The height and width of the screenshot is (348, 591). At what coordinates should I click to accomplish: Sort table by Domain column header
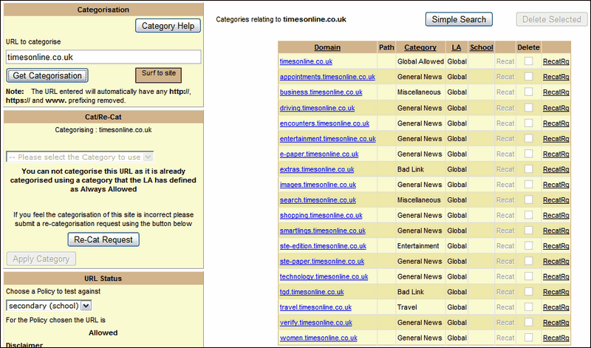point(327,47)
